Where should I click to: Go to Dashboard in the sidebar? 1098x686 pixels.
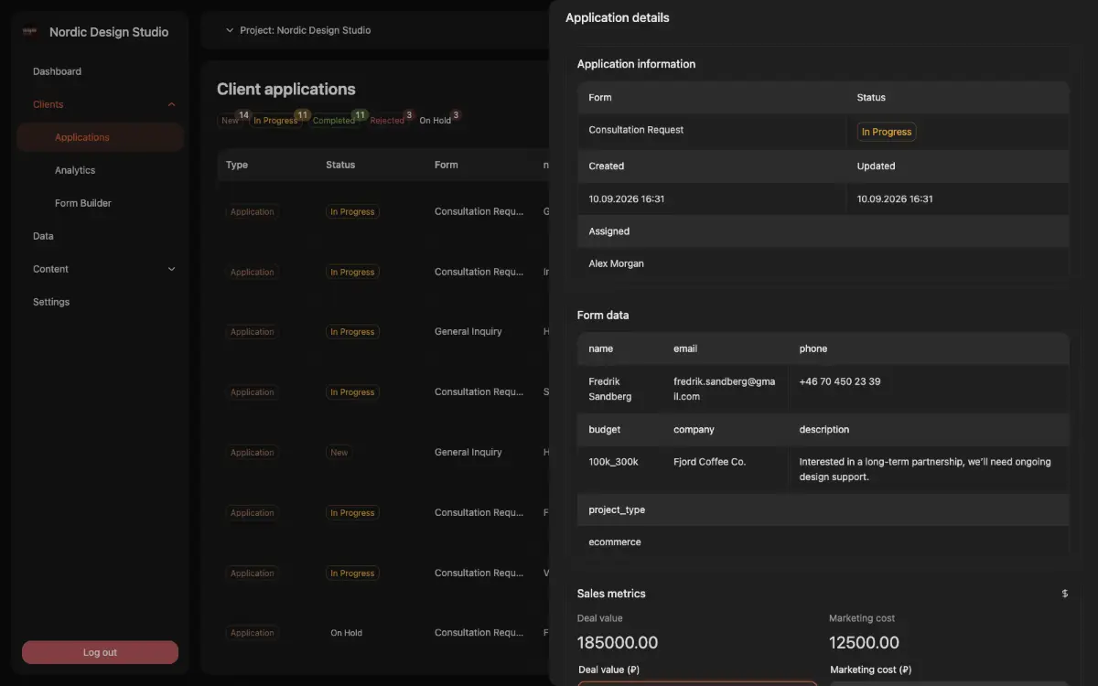[x=57, y=71]
